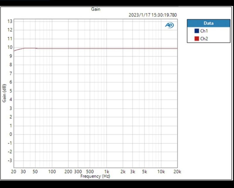Image resolution: width=234 pixels, height=188 pixels.
Task: Click the 100 tick on frequency axis
Action: coord(52,172)
